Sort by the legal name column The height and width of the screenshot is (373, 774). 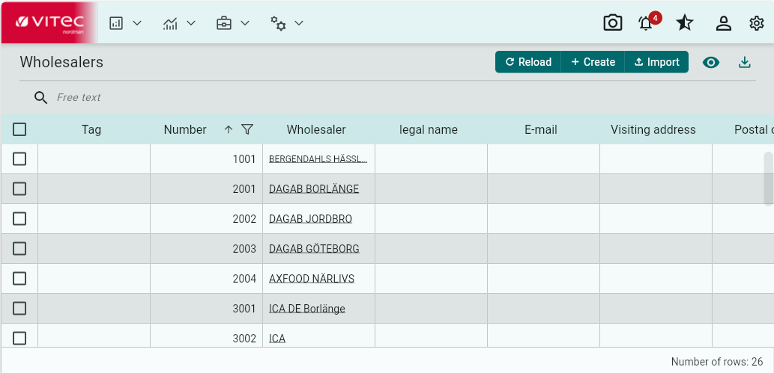(429, 129)
